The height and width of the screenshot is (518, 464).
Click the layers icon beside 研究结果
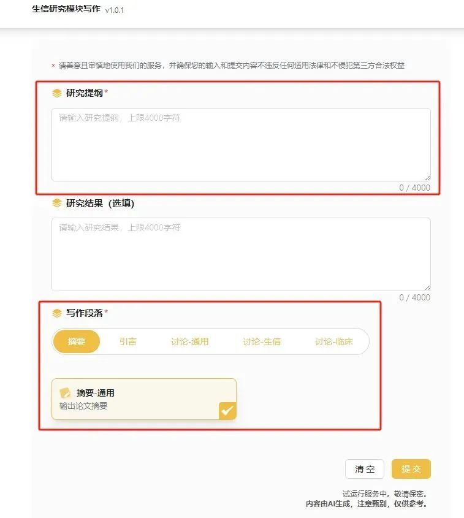pos(57,203)
